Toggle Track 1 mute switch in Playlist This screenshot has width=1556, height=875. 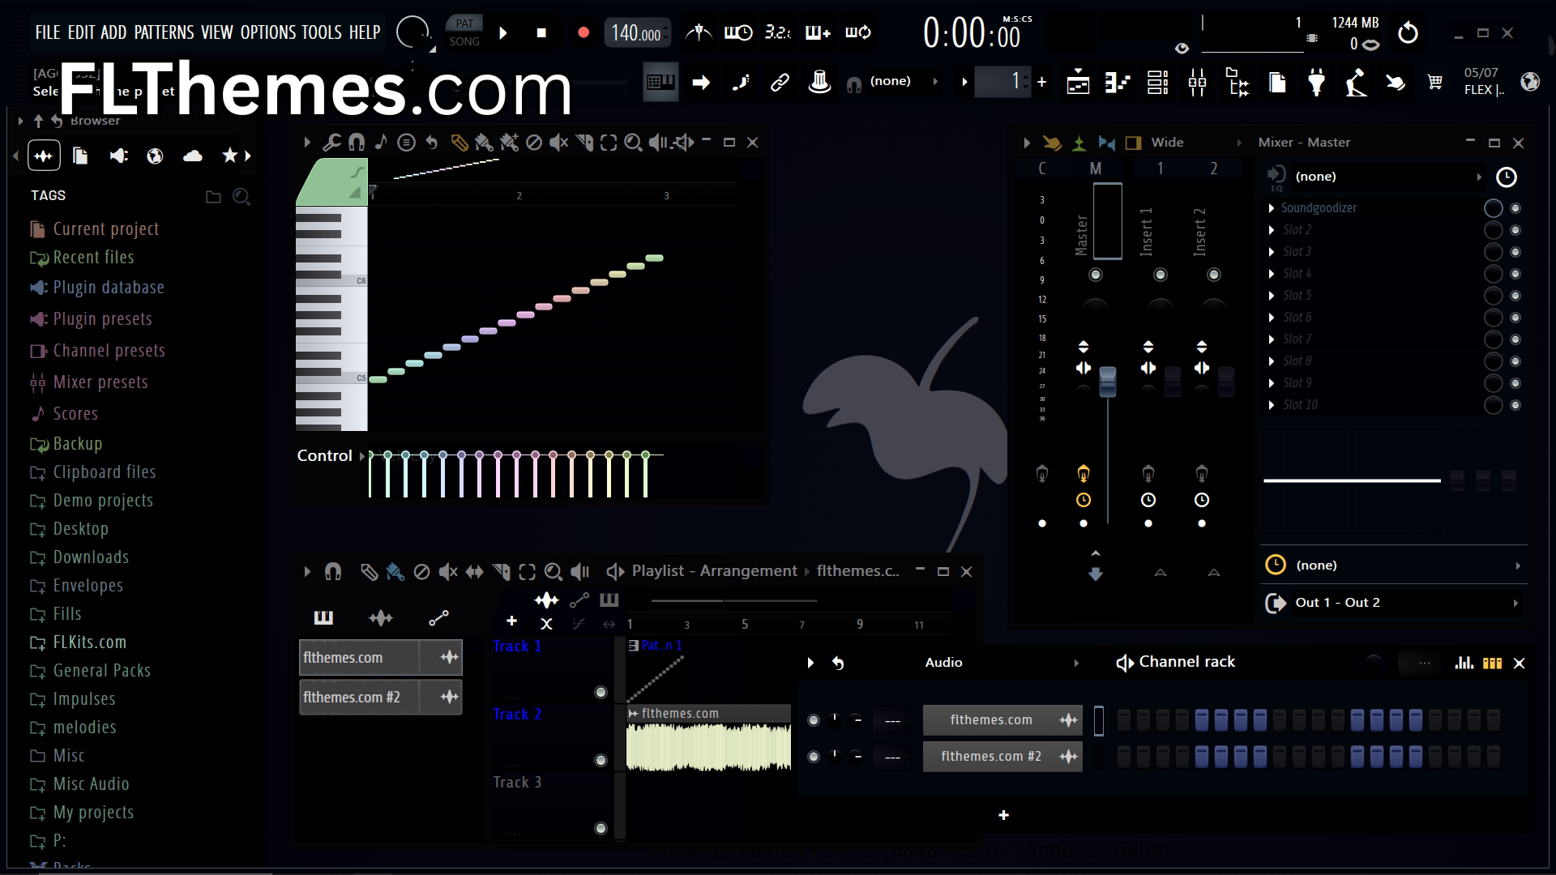point(601,692)
